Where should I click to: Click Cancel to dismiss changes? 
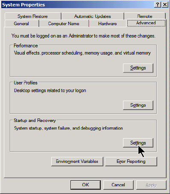[118, 185]
